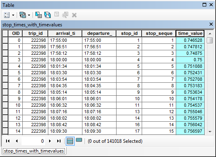Click the time_value cell 0.752708
Image resolution: width=216 pixels, height=157 pixels.
click(x=190, y=79)
